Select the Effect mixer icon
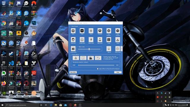 tap(118, 49)
